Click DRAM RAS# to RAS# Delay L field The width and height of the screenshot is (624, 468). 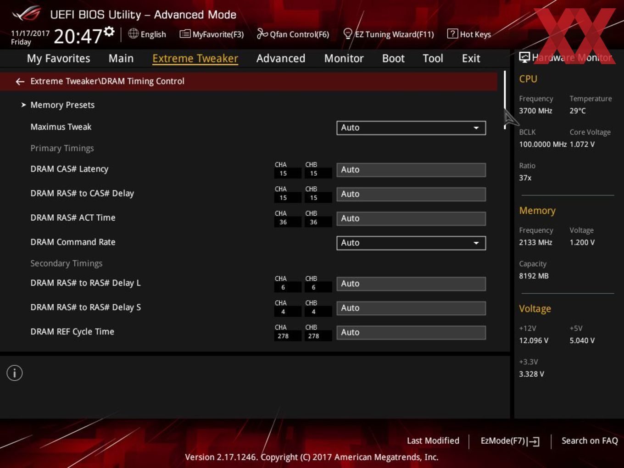[x=411, y=284]
